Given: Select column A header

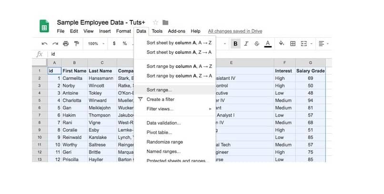Looking at the screenshot, I should pyautogui.click(x=54, y=63).
